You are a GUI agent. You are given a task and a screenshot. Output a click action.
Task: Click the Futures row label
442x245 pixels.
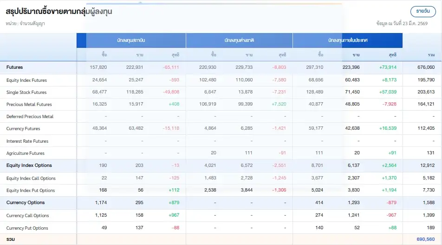[15, 67]
